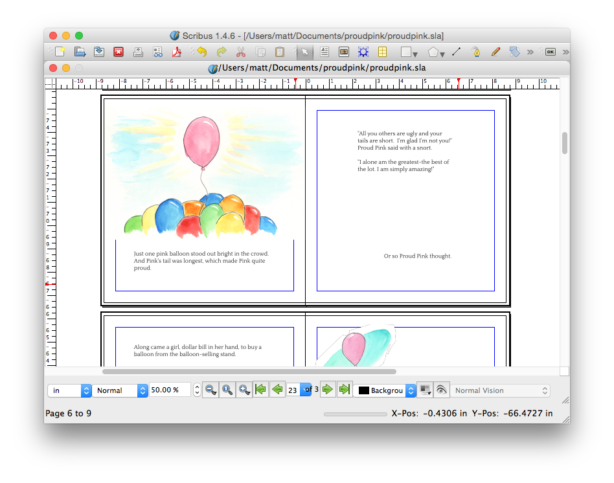Image resolution: width=614 pixels, height=483 pixels.
Task: Toggle the preview mode eye icon
Action: pyautogui.click(x=441, y=390)
